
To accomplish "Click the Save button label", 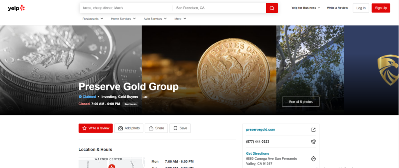I will click(183, 128).
